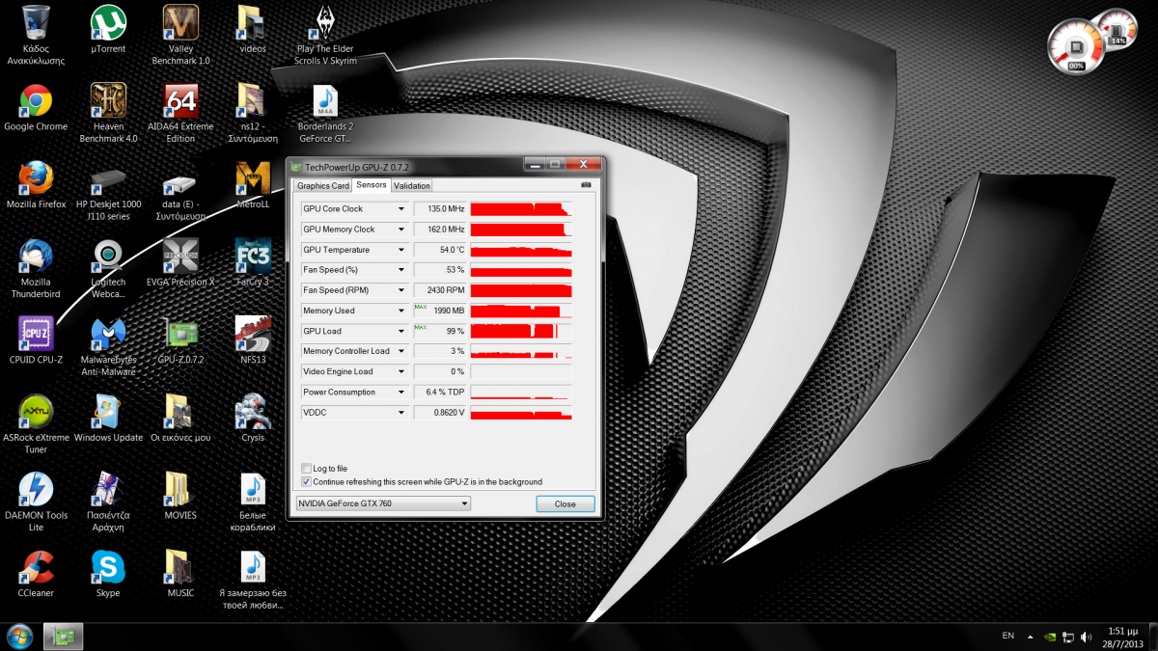Show hidden tray icons arrow
1158x651 pixels.
pyautogui.click(x=1031, y=637)
